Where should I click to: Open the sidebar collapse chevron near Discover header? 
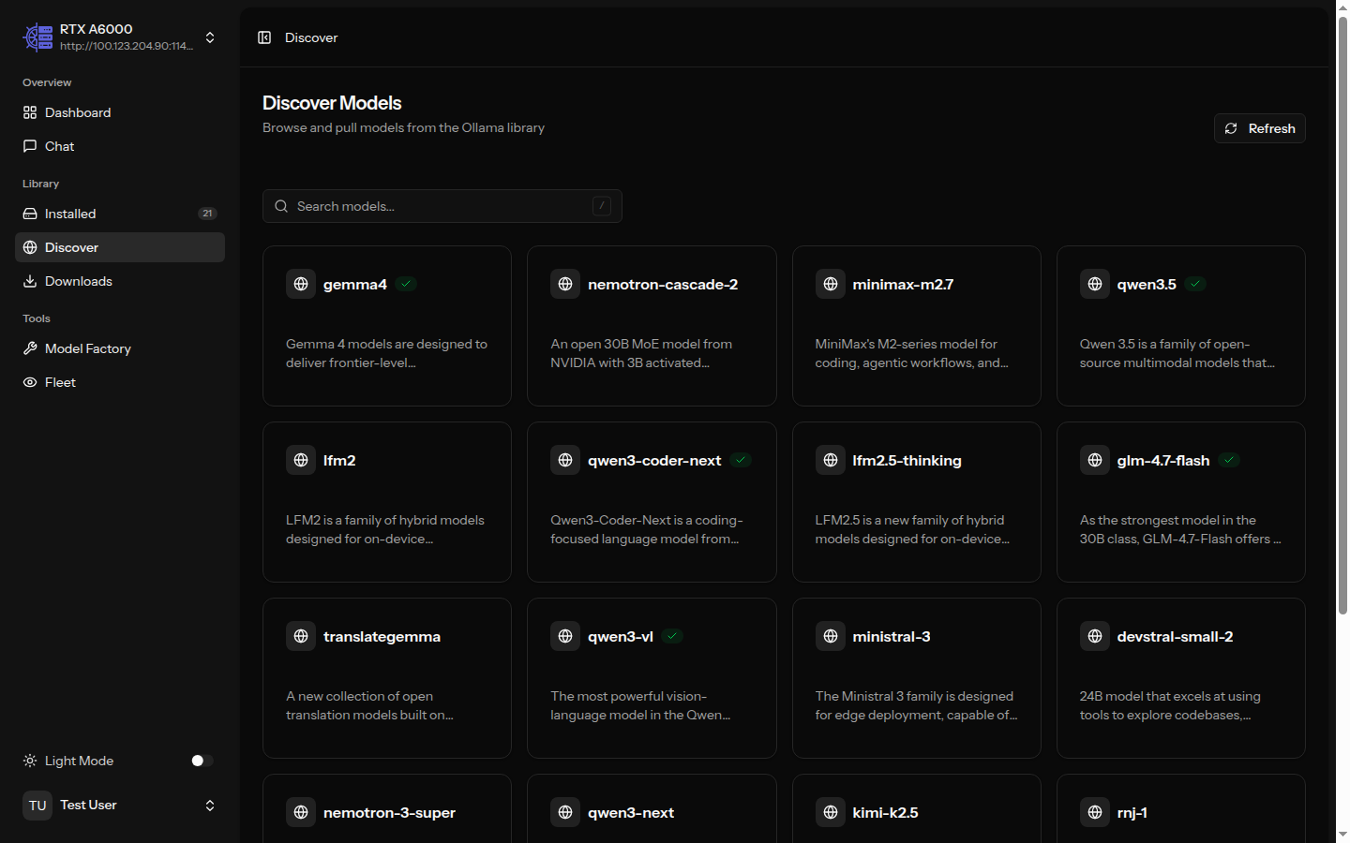point(264,37)
